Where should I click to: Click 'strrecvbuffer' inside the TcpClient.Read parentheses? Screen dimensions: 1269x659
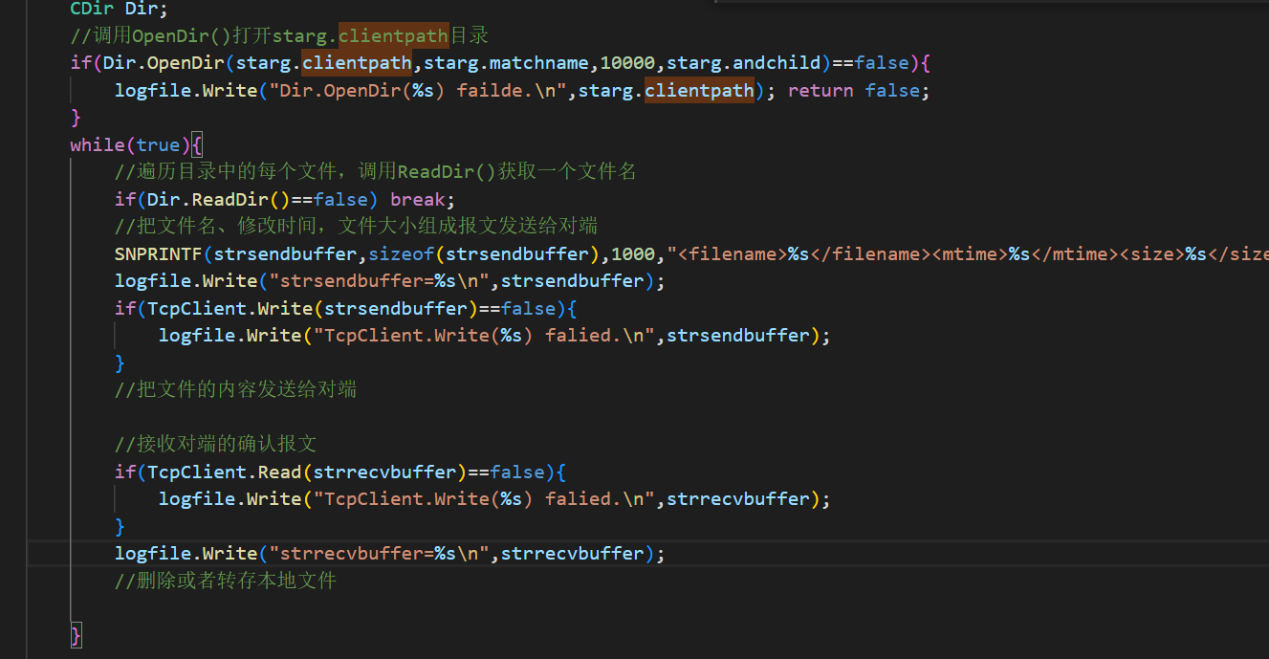point(383,472)
